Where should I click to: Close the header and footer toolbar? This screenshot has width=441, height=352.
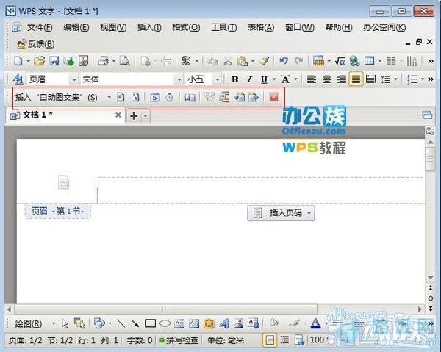(x=273, y=97)
